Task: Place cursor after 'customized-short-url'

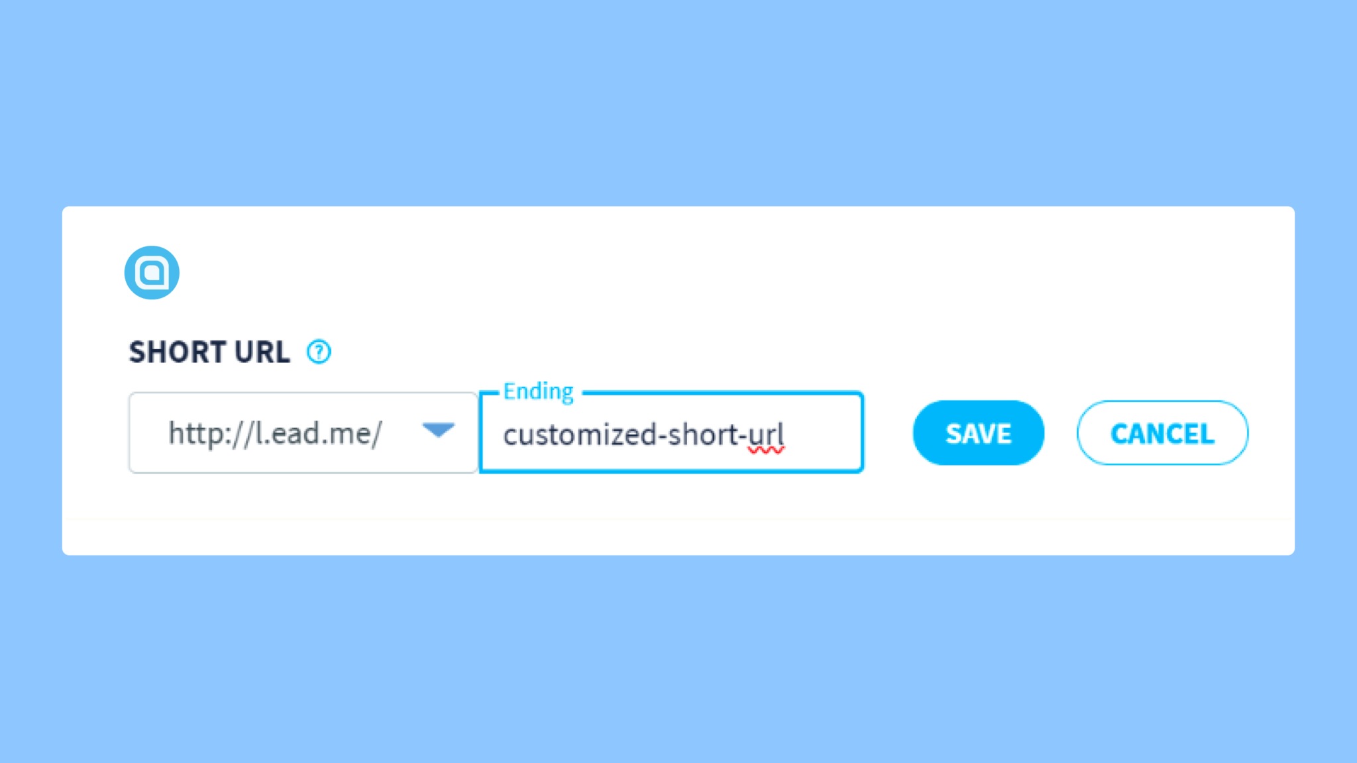Action: 788,434
